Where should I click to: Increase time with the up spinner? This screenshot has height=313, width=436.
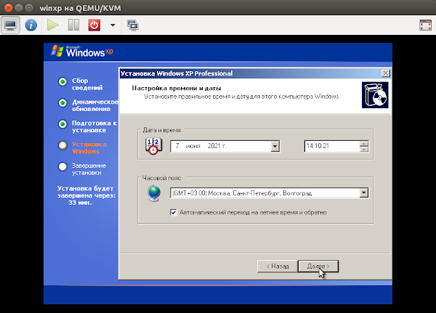[364, 144]
